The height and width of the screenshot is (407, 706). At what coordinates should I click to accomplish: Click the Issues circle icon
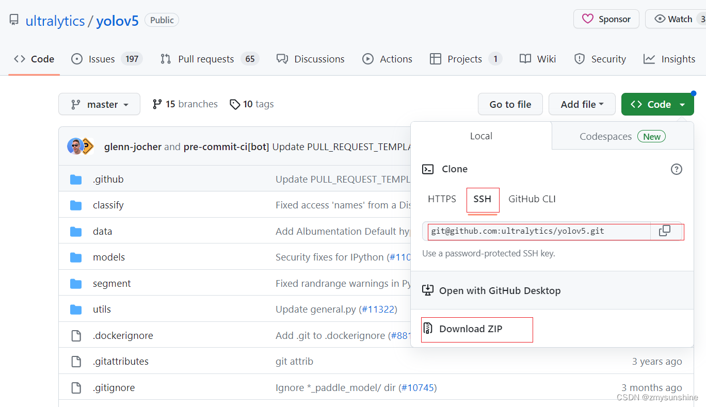click(77, 59)
